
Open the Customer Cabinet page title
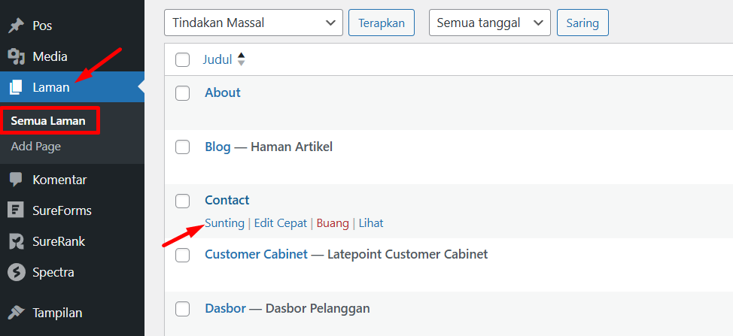click(x=256, y=254)
